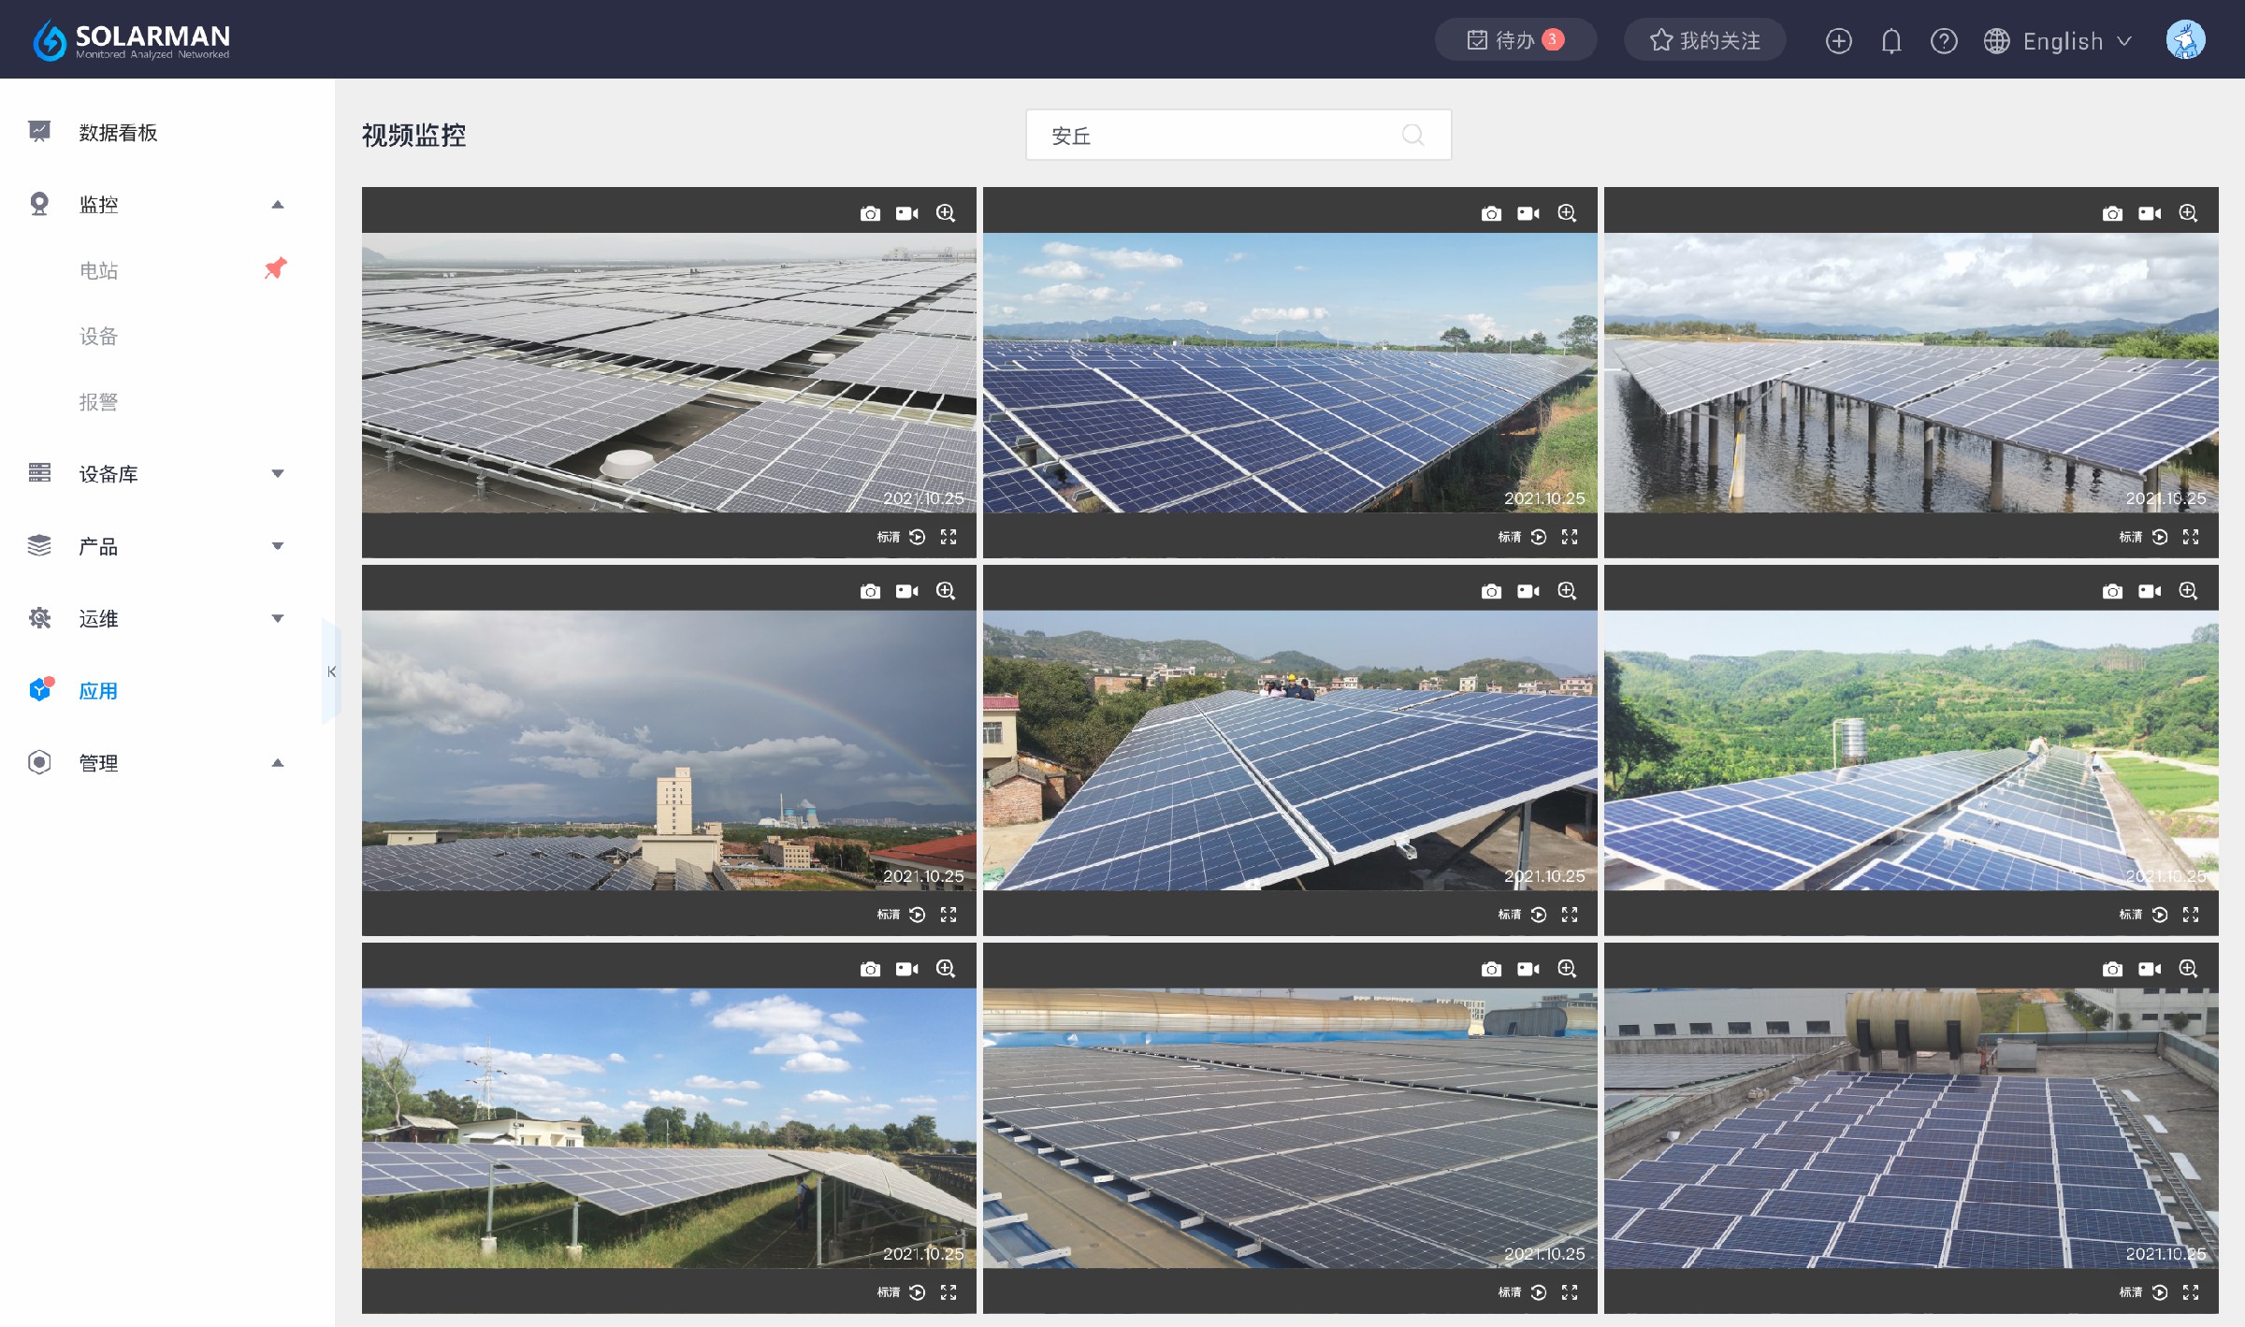Screen dimensions: 2245x1327
Task: Collapse the 监控 sidebar section
Action: 278,205
